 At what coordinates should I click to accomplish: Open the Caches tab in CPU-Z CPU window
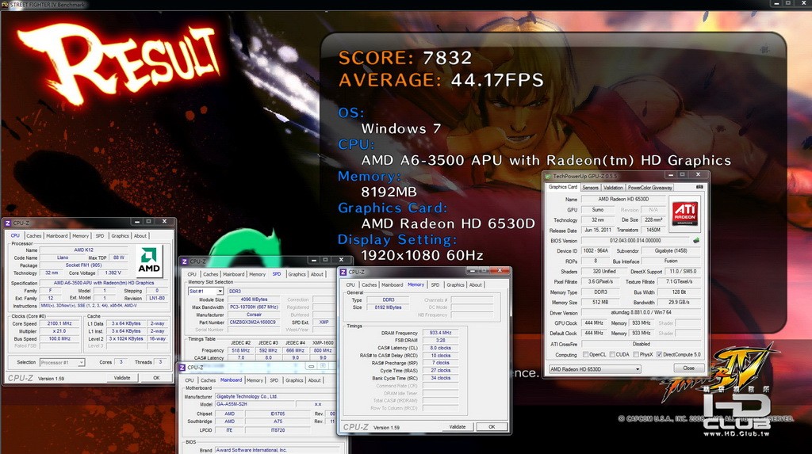pyautogui.click(x=33, y=236)
